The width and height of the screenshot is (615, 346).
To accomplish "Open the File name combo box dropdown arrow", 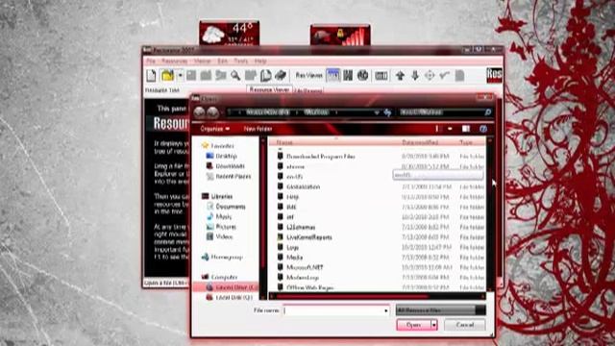I will point(386,310).
